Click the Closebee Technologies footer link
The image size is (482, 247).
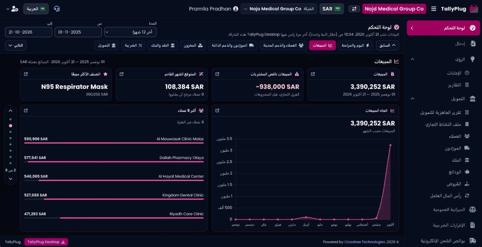pyautogui.click(x=365, y=242)
